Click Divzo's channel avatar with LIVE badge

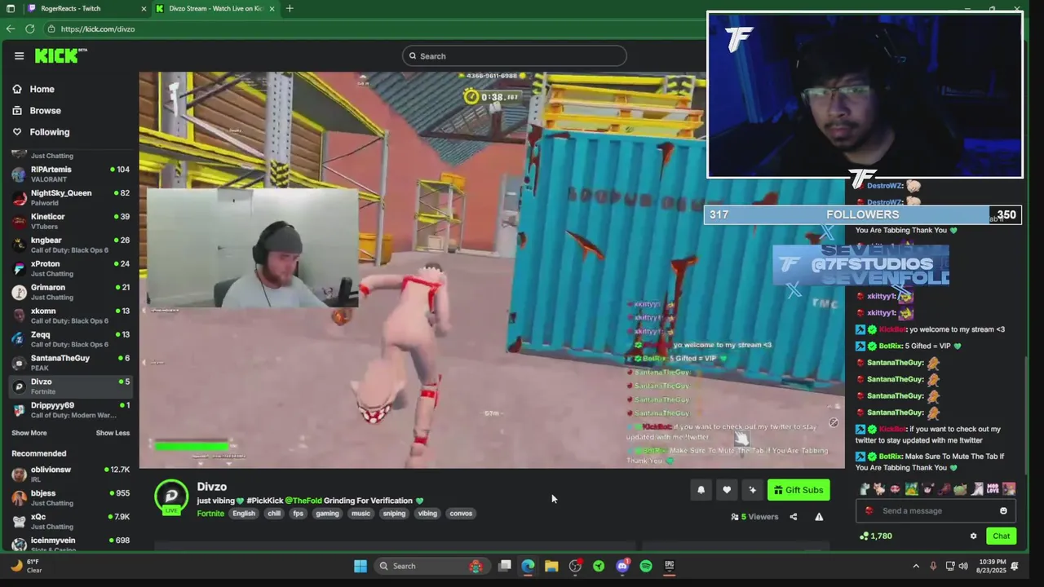[171, 497]
